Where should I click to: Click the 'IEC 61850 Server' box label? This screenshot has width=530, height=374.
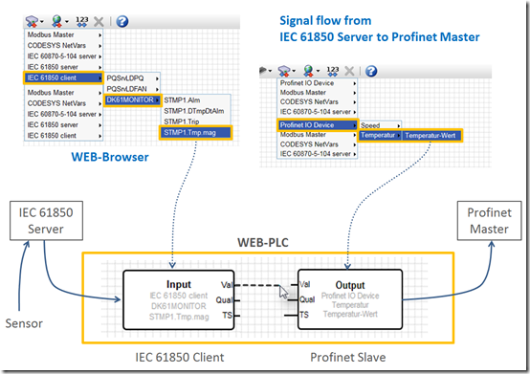[x=46, y=221]
